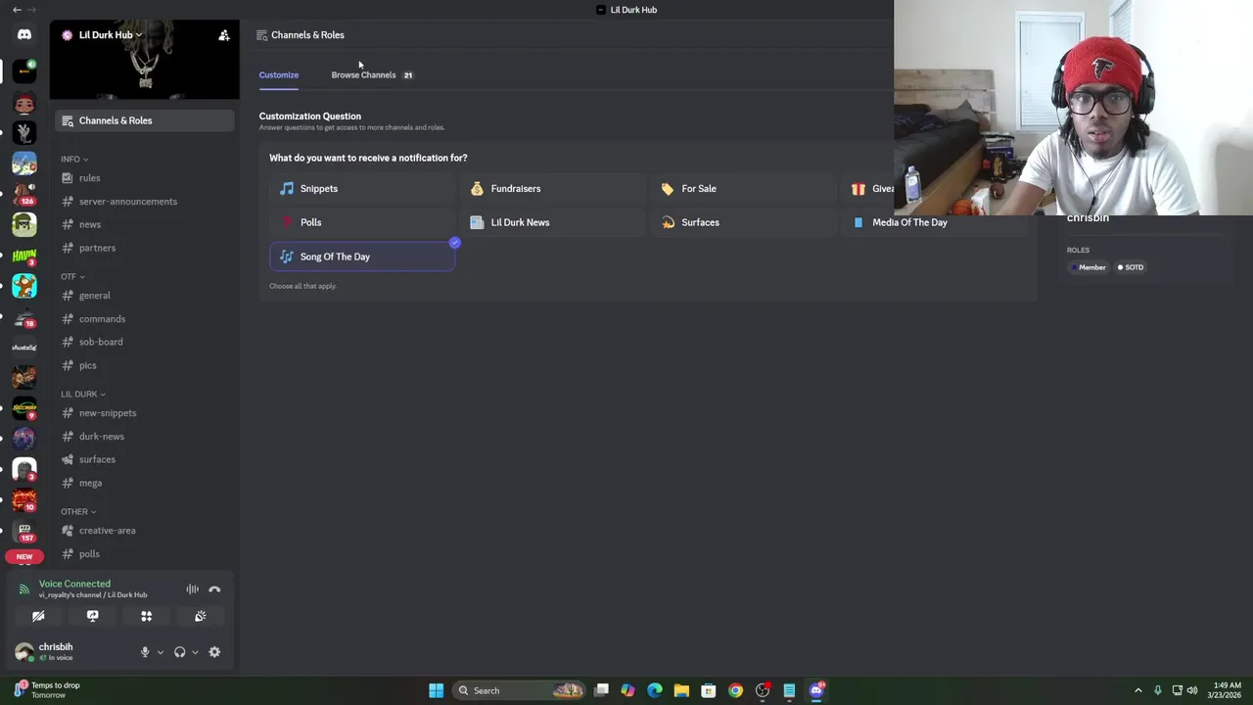Open the server-announcements channel
Viewport: 1253px width, 705px height.
tap(145, 202)
